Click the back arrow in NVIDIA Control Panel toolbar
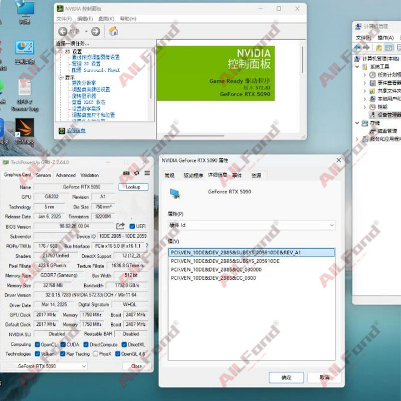This screenshot has width=401, height=401. pyautogui.click(x=63, y=32)
